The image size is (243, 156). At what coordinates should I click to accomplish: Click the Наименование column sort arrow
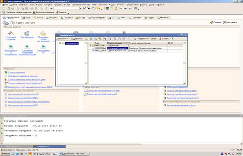(x=127, y=43)
